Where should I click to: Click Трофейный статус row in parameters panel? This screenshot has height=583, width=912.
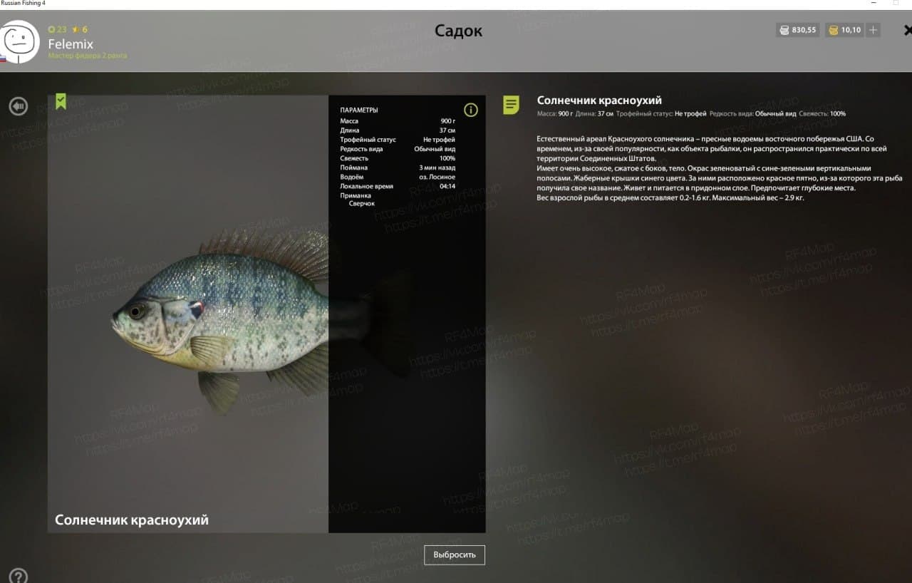pos(398,140)
